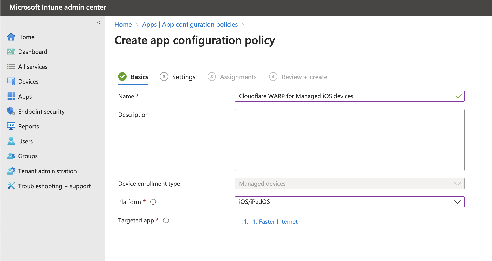Open the Device enrollment type dropdown
This screenshot has width=492, height=261.
tap(350, 184)
